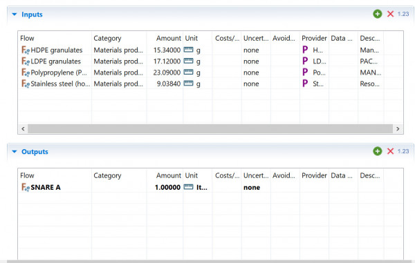Click the left arrow of Inputs horizontal scrollbar
Image resolution: width=415 pixels, height=263 pixels.
[x=23, y=129]
